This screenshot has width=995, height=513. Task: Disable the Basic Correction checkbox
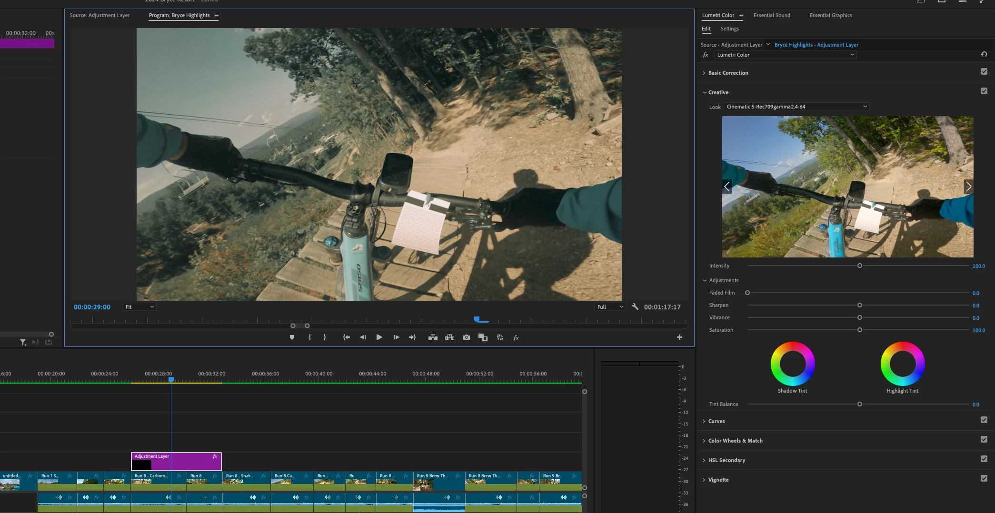984,72
